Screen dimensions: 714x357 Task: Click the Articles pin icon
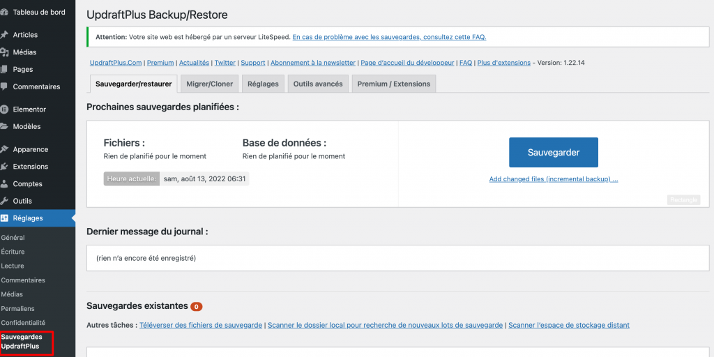point(4,35)
